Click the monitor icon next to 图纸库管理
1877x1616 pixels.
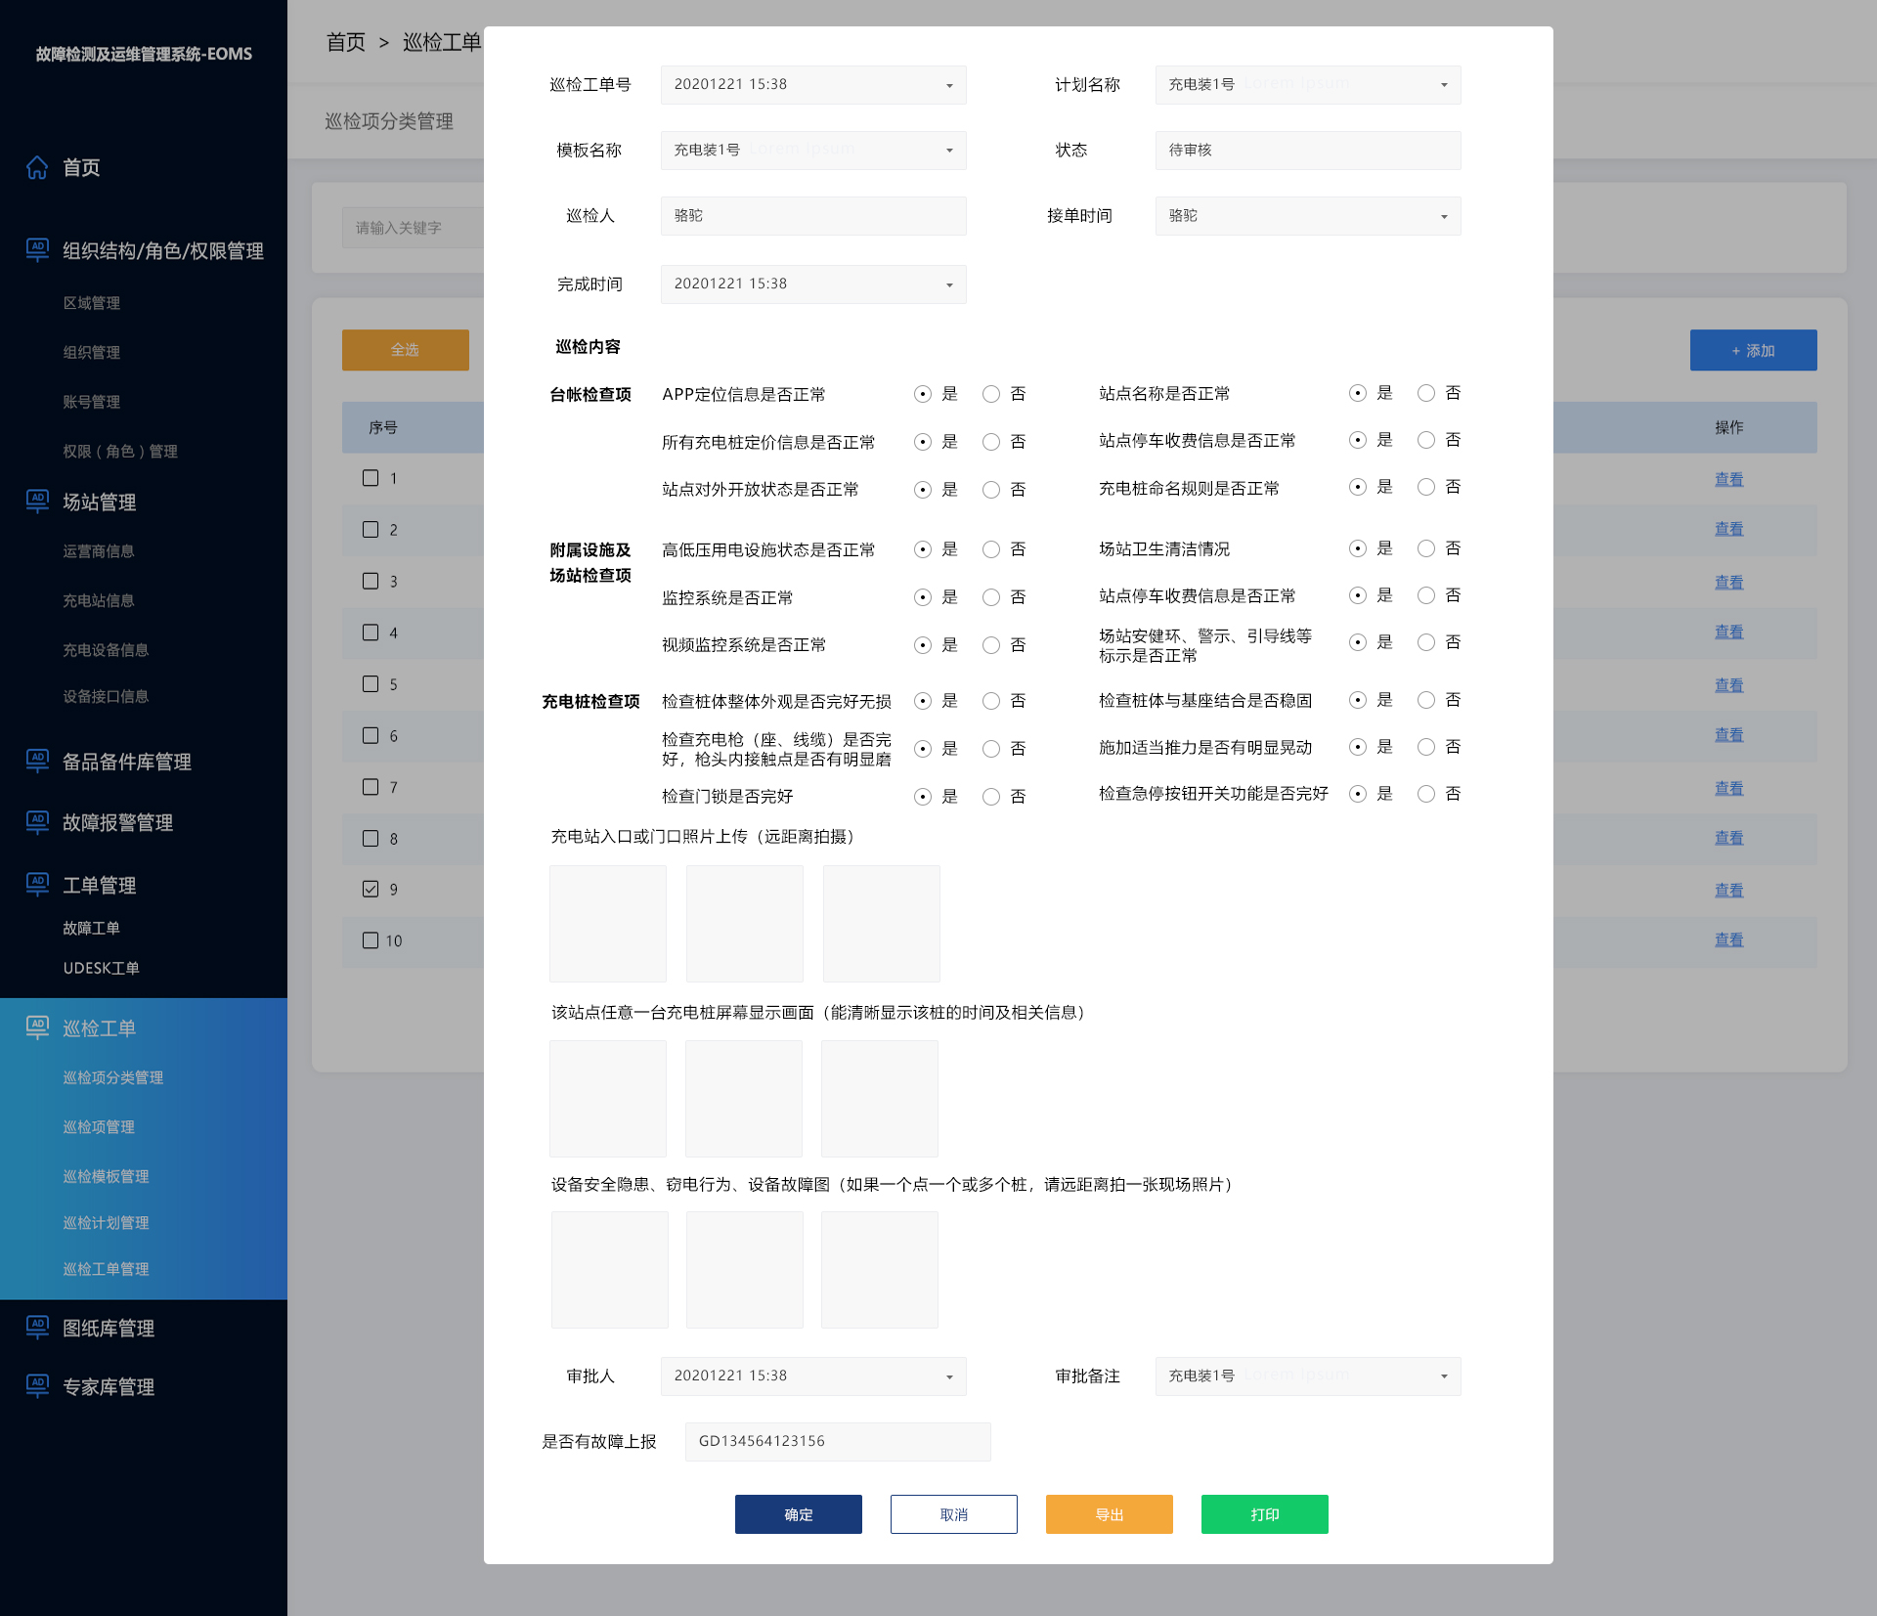[37, 1328]
